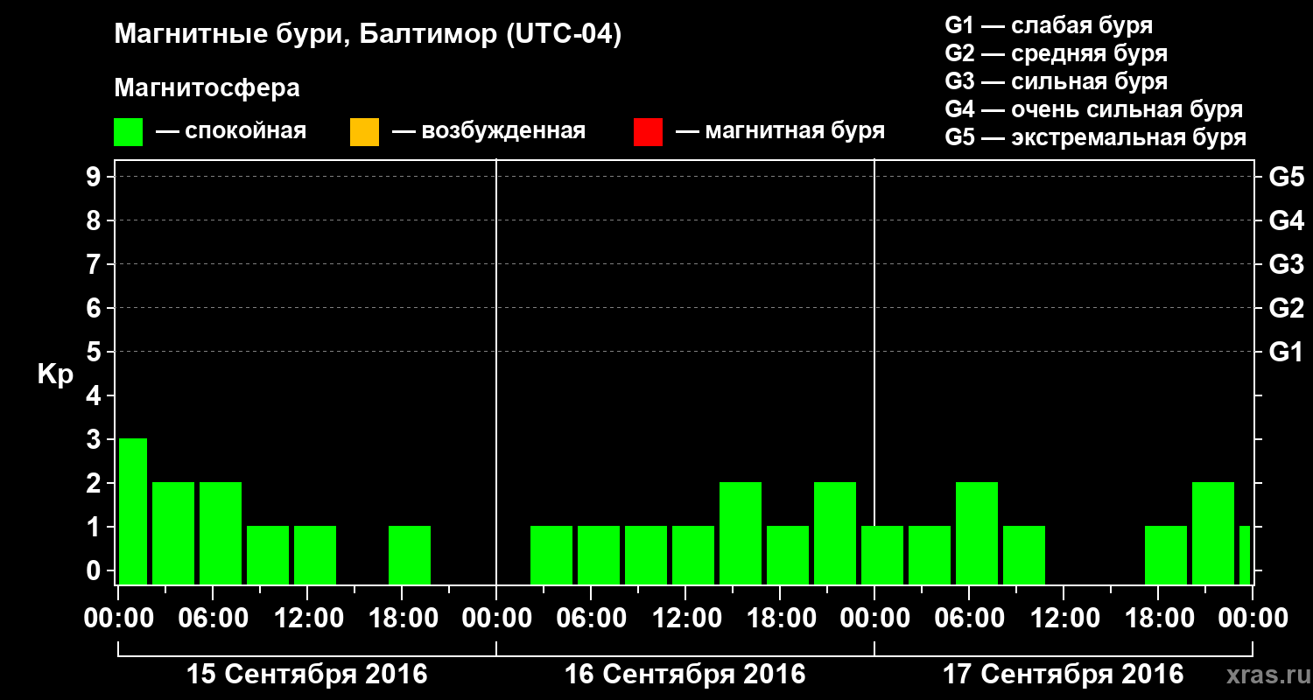The width and height of the screenshot is (1313, 700).
Task: Click the Kp 2 bar near 21:00 on 16 Сентября
Action: [835, 533]
